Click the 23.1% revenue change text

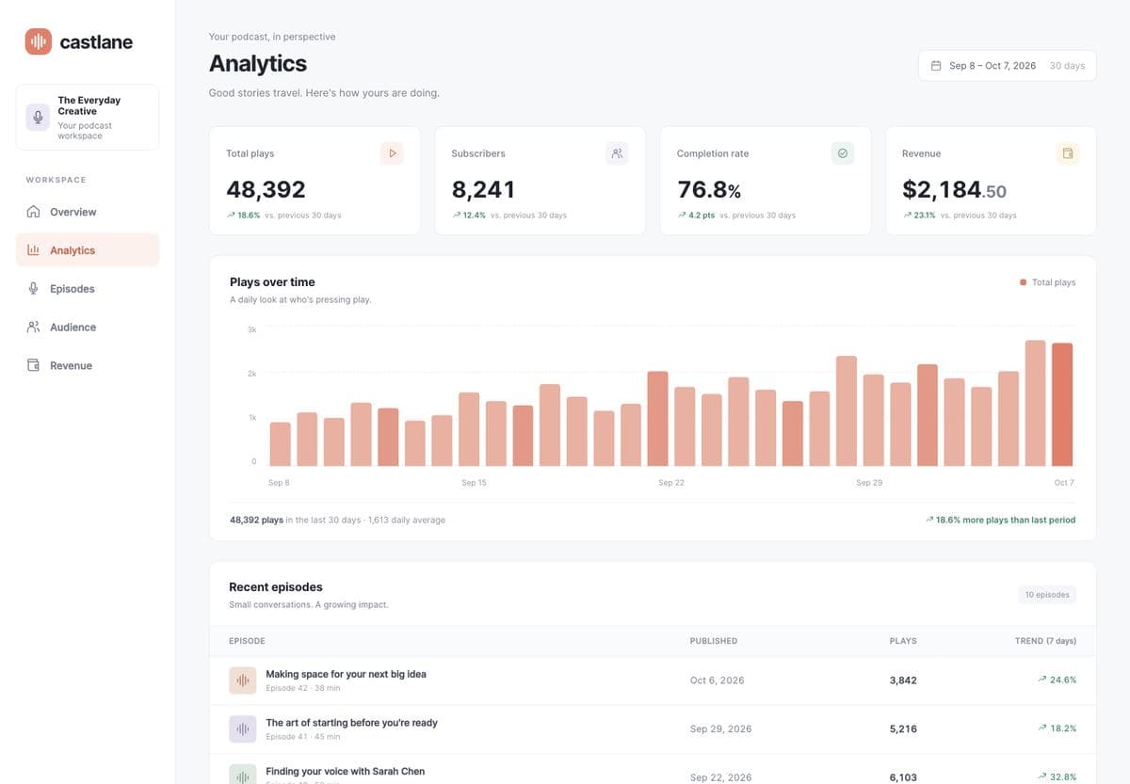point(923,216)
